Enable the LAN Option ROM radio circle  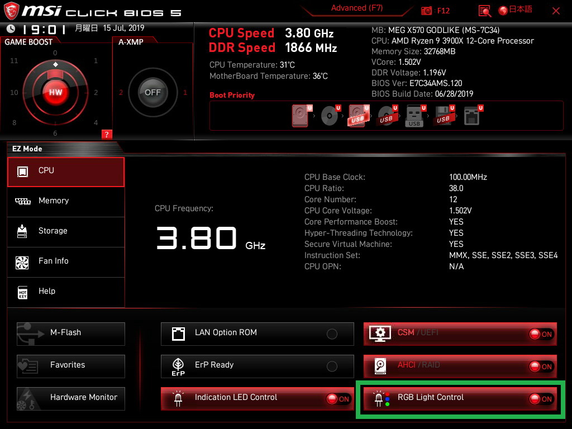coord(332,334)
